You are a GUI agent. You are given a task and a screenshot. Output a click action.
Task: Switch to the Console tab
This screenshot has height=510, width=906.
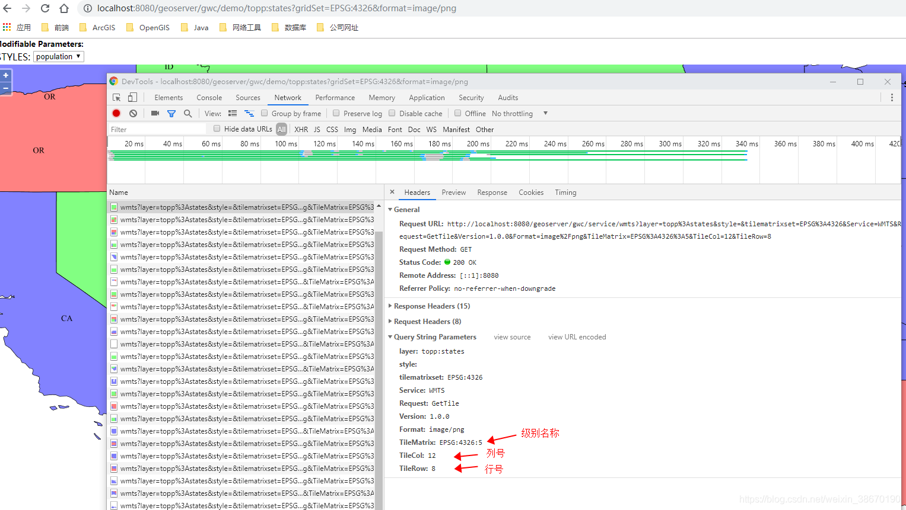[x=209, y=98]
